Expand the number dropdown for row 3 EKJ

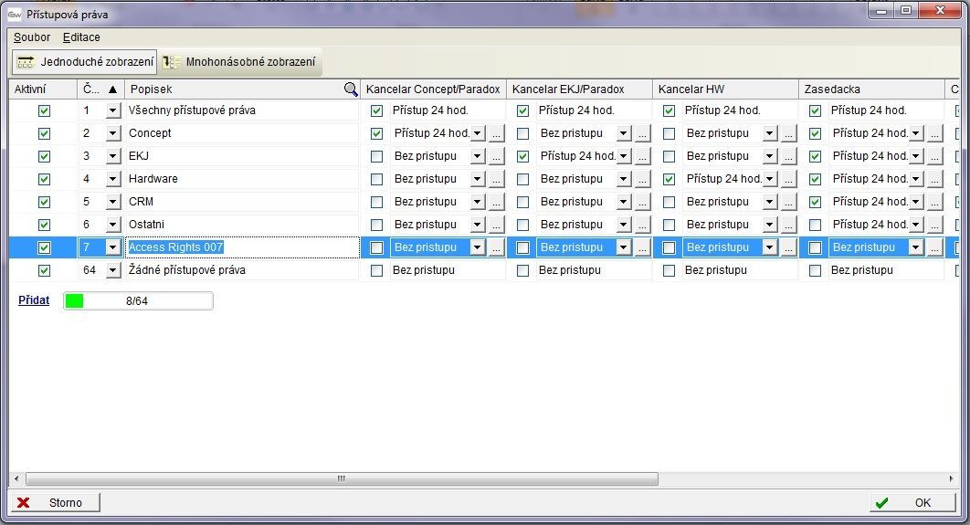113,156
